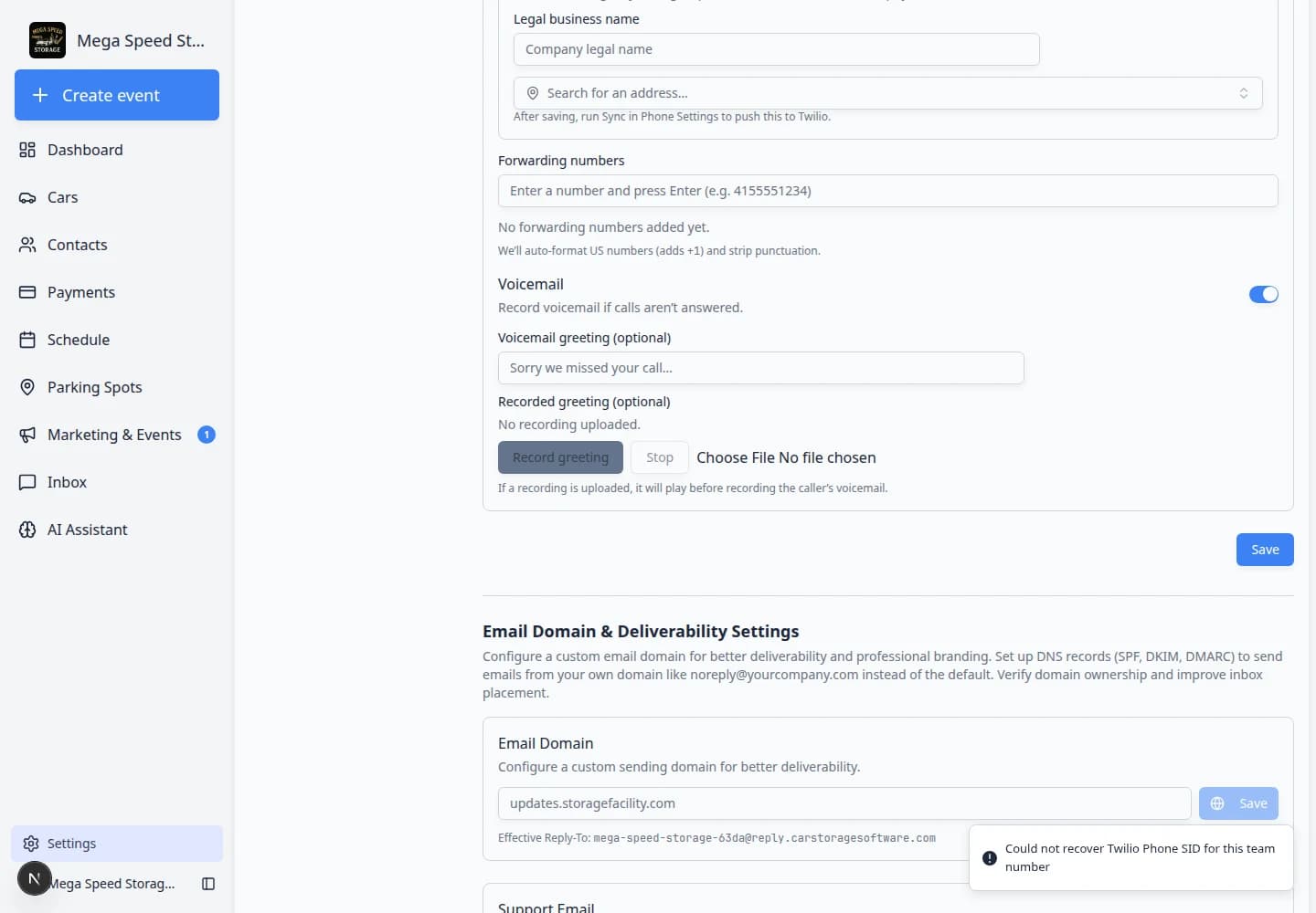Click the Settings gear icon
The height and width of the screenshot is (913, 1316).
pyautogui.click(x=31, y=844)
